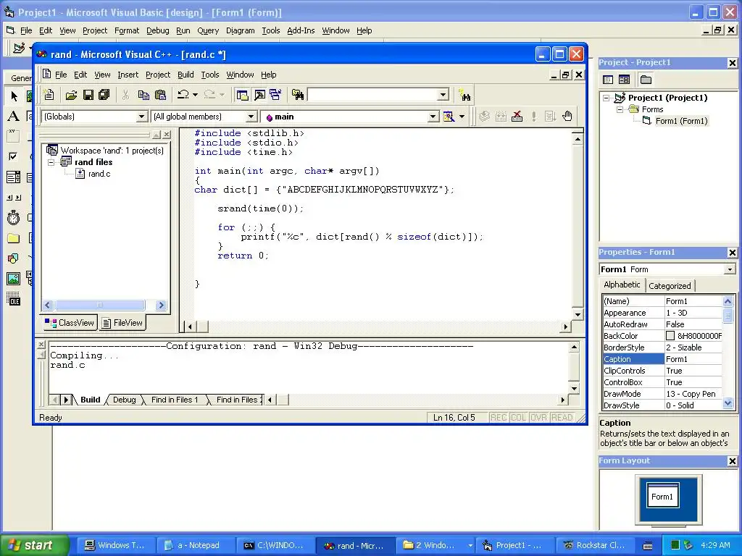Click View Code icon in Project panel
742x556 pixels.
(608, 80)
